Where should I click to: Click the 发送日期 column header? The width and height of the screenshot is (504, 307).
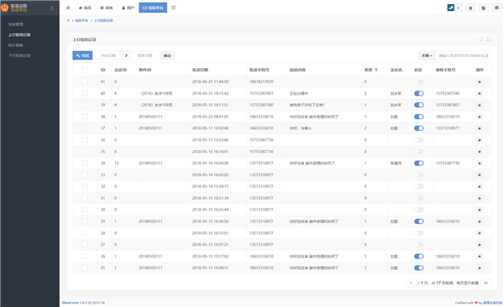click(x=200, y=70)
